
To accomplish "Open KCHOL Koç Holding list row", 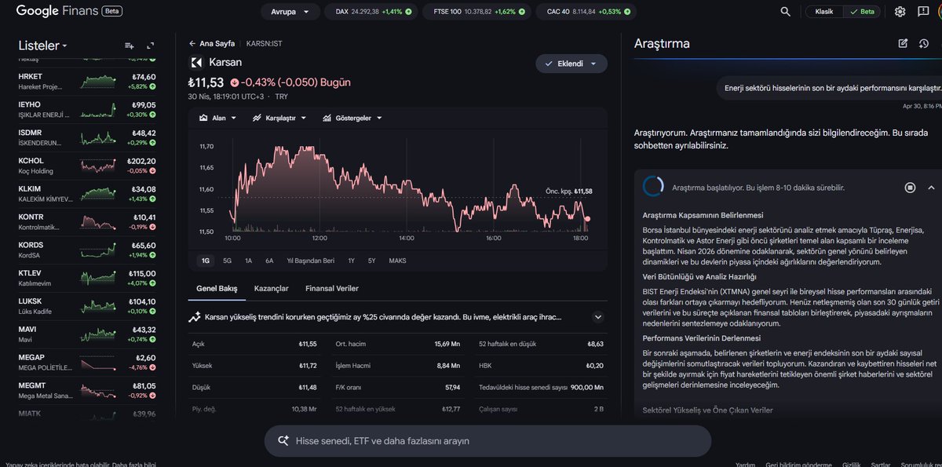I will 86,166.
